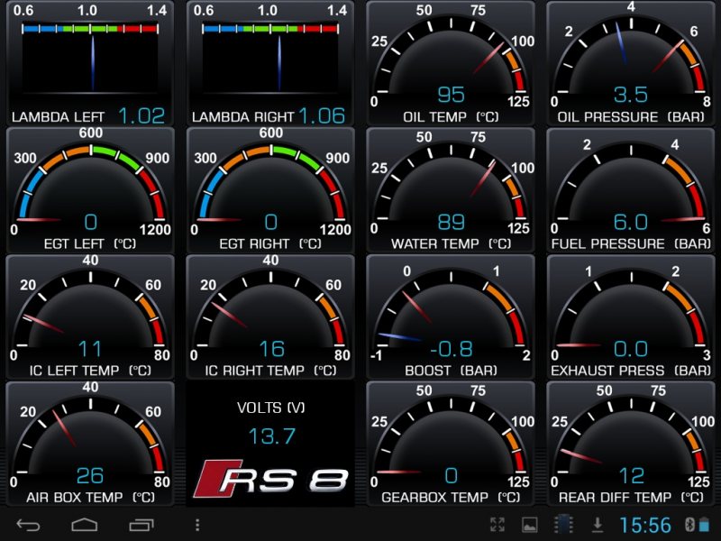Tap the Android back navigation button
The height and width of the screenshot is (541, 721).
[x=29, y=525]
